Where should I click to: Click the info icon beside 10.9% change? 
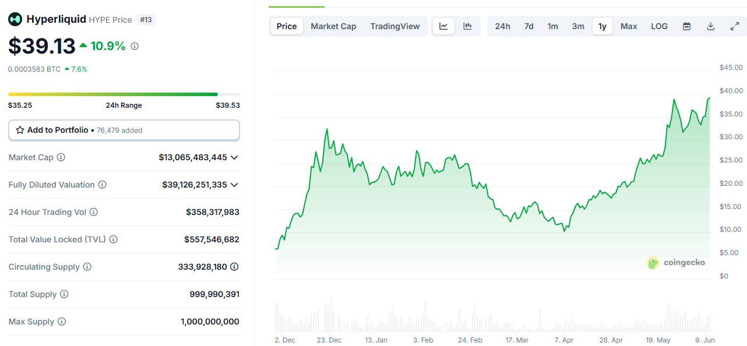[135, 46]
